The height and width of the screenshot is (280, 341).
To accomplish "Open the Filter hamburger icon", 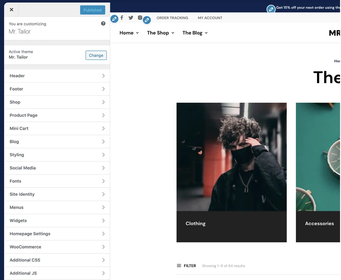I will (x=179, y=266).
